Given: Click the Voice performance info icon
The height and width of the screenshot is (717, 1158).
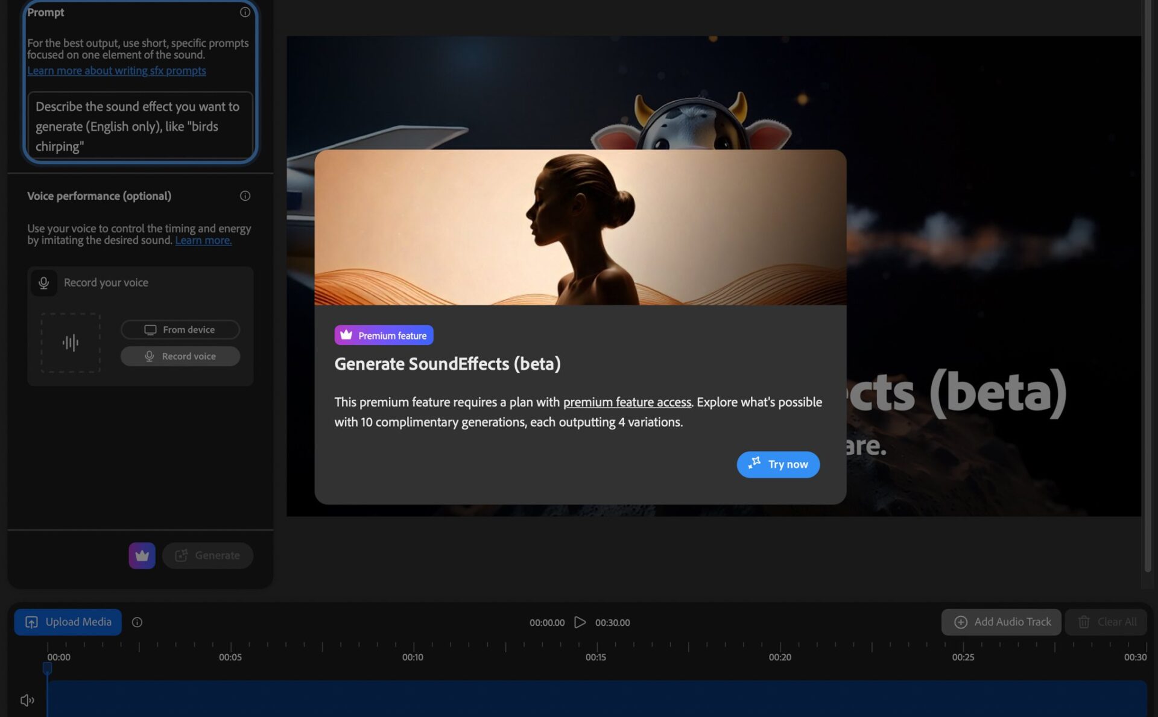Looking at the screenshot, I should (x=245, y=196).
